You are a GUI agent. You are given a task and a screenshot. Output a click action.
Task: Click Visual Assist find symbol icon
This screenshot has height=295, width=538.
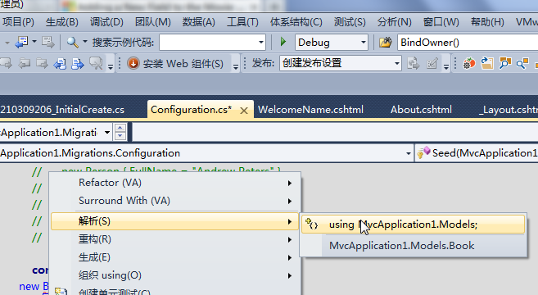point(522,64)
